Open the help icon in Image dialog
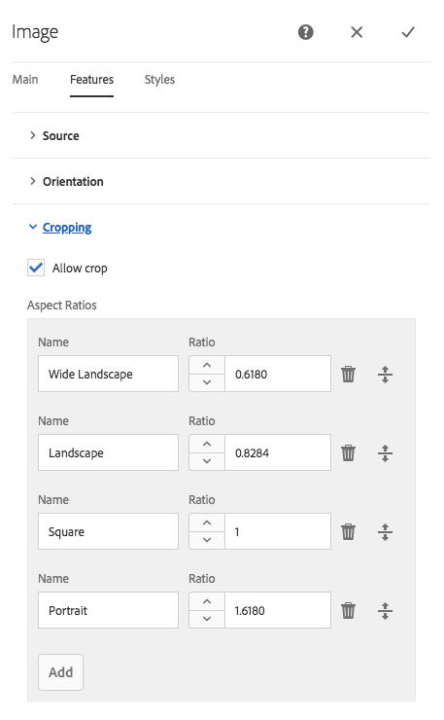Screen dimensions: 444x720 click(x=305, y=32)
